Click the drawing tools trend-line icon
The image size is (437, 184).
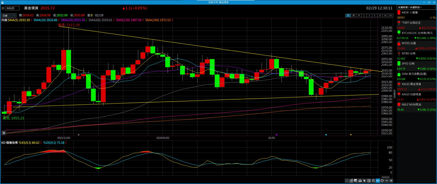point(351,181)
